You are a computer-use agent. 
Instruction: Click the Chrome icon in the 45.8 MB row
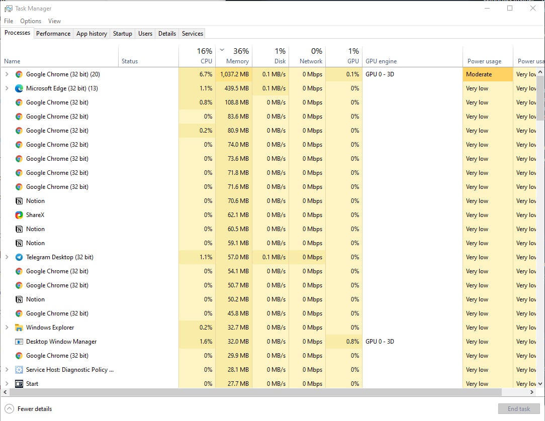click(19, 313)
